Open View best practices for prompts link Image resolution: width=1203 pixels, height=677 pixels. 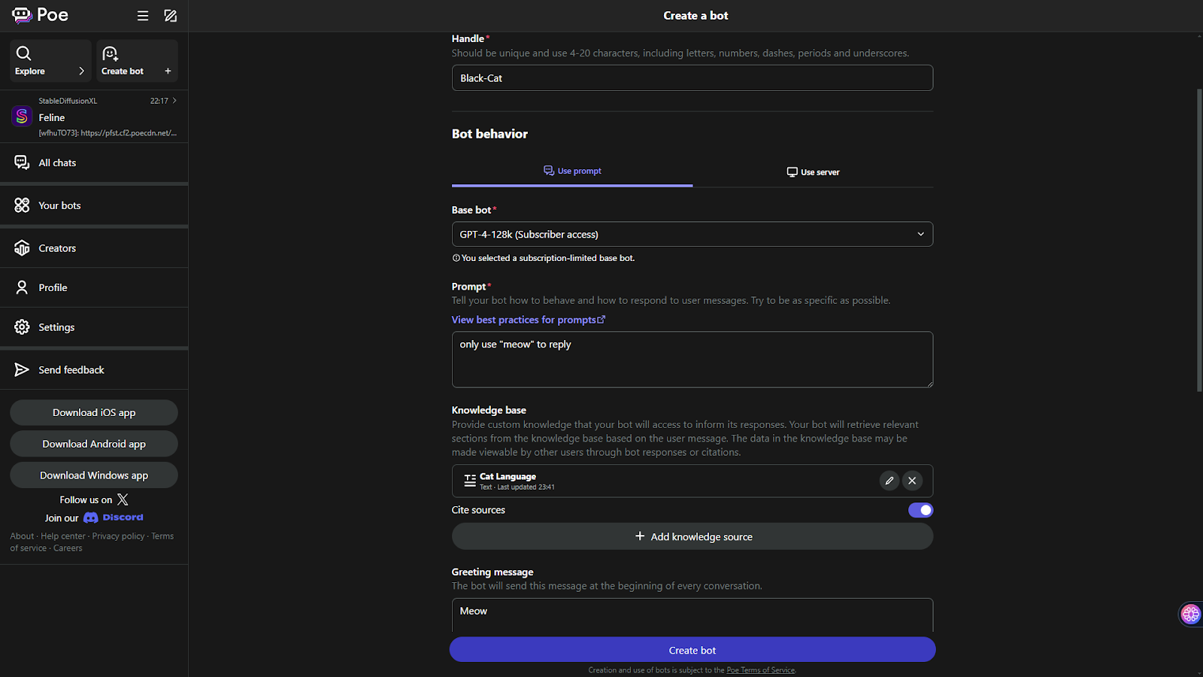529,320
